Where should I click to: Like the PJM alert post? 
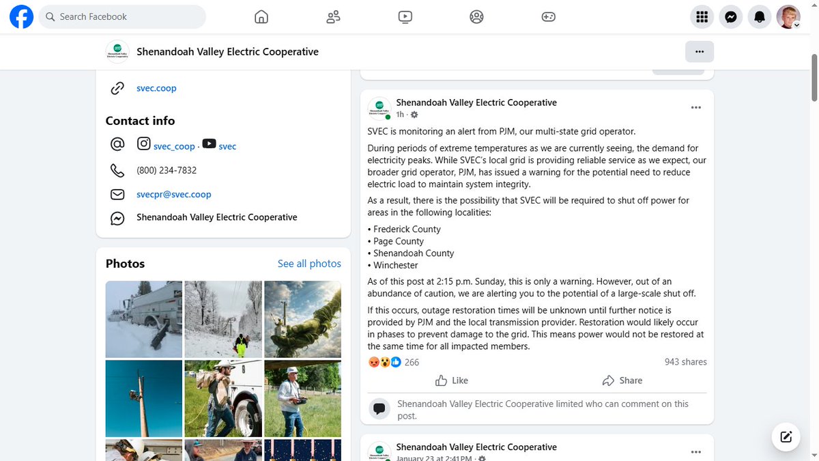(x=452, y=380)
